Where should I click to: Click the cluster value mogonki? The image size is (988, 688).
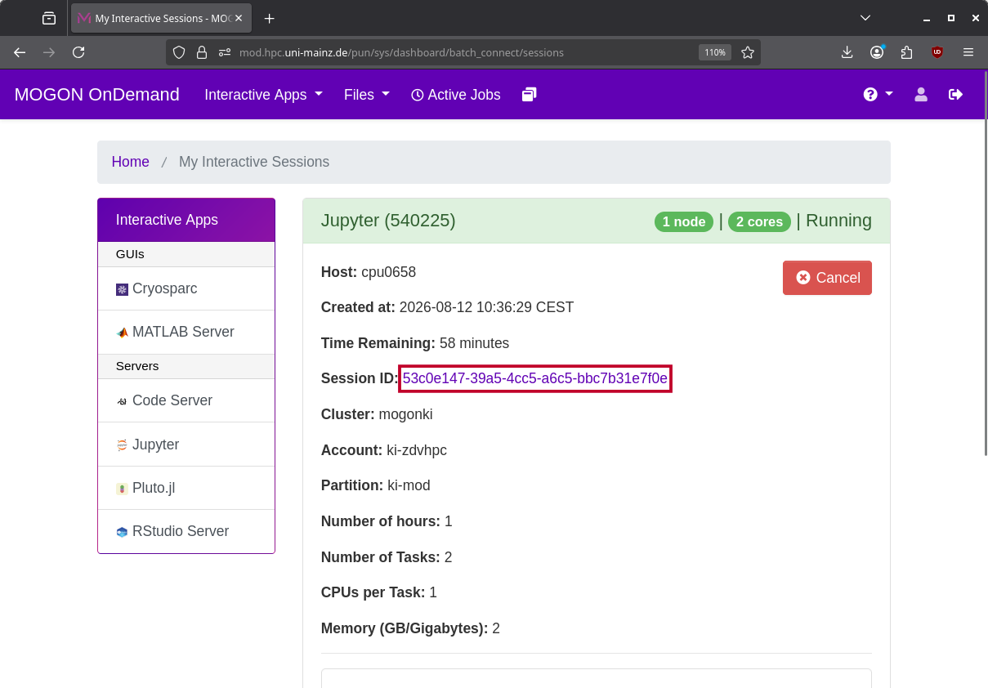(x=406, y=414)
